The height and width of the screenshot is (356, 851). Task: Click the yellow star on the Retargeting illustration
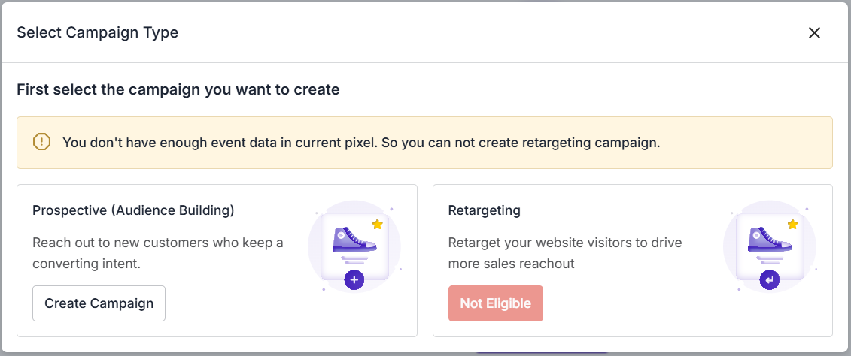click(792, 224)
